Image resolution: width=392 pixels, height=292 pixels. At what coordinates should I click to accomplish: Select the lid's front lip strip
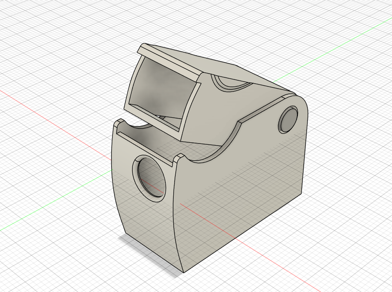pyautogui.click(x=169, y=60)
